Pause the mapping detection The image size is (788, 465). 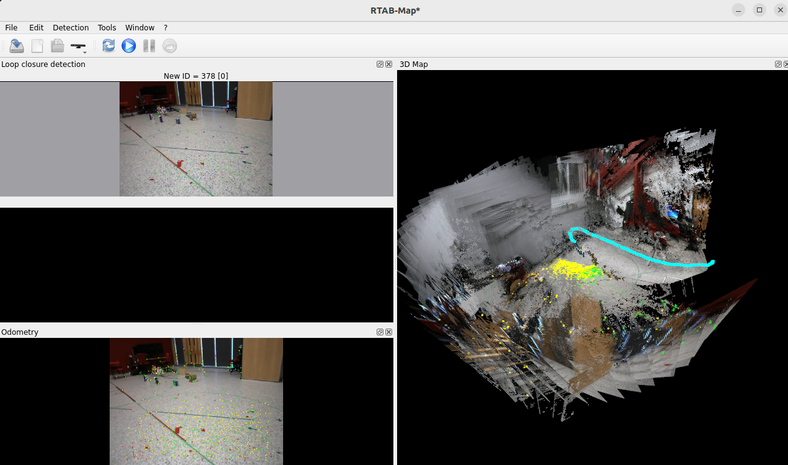click(149, 46)
